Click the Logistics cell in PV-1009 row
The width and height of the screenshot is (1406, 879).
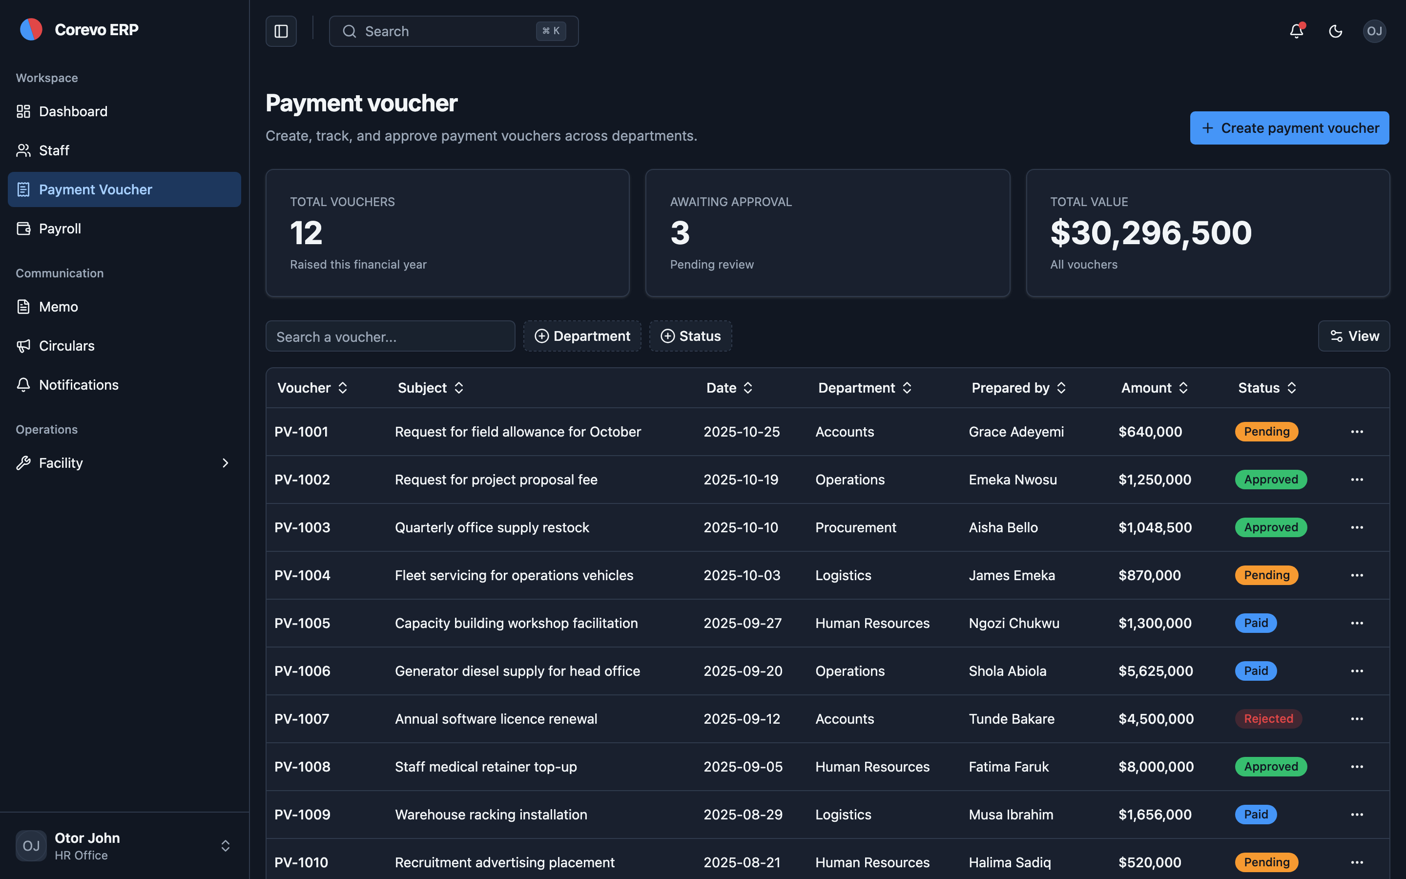pos(843,815)
